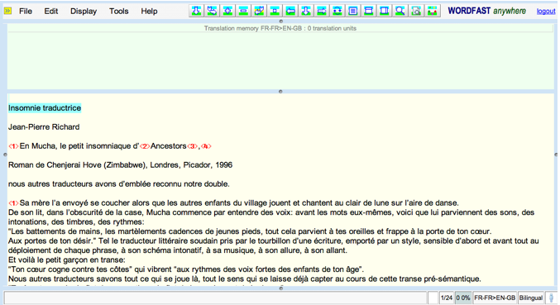This screenshot has width=560, height=305.
Task: Click the Translation memory FR-FR>EN-GB header text
Action: coord(280,28)
